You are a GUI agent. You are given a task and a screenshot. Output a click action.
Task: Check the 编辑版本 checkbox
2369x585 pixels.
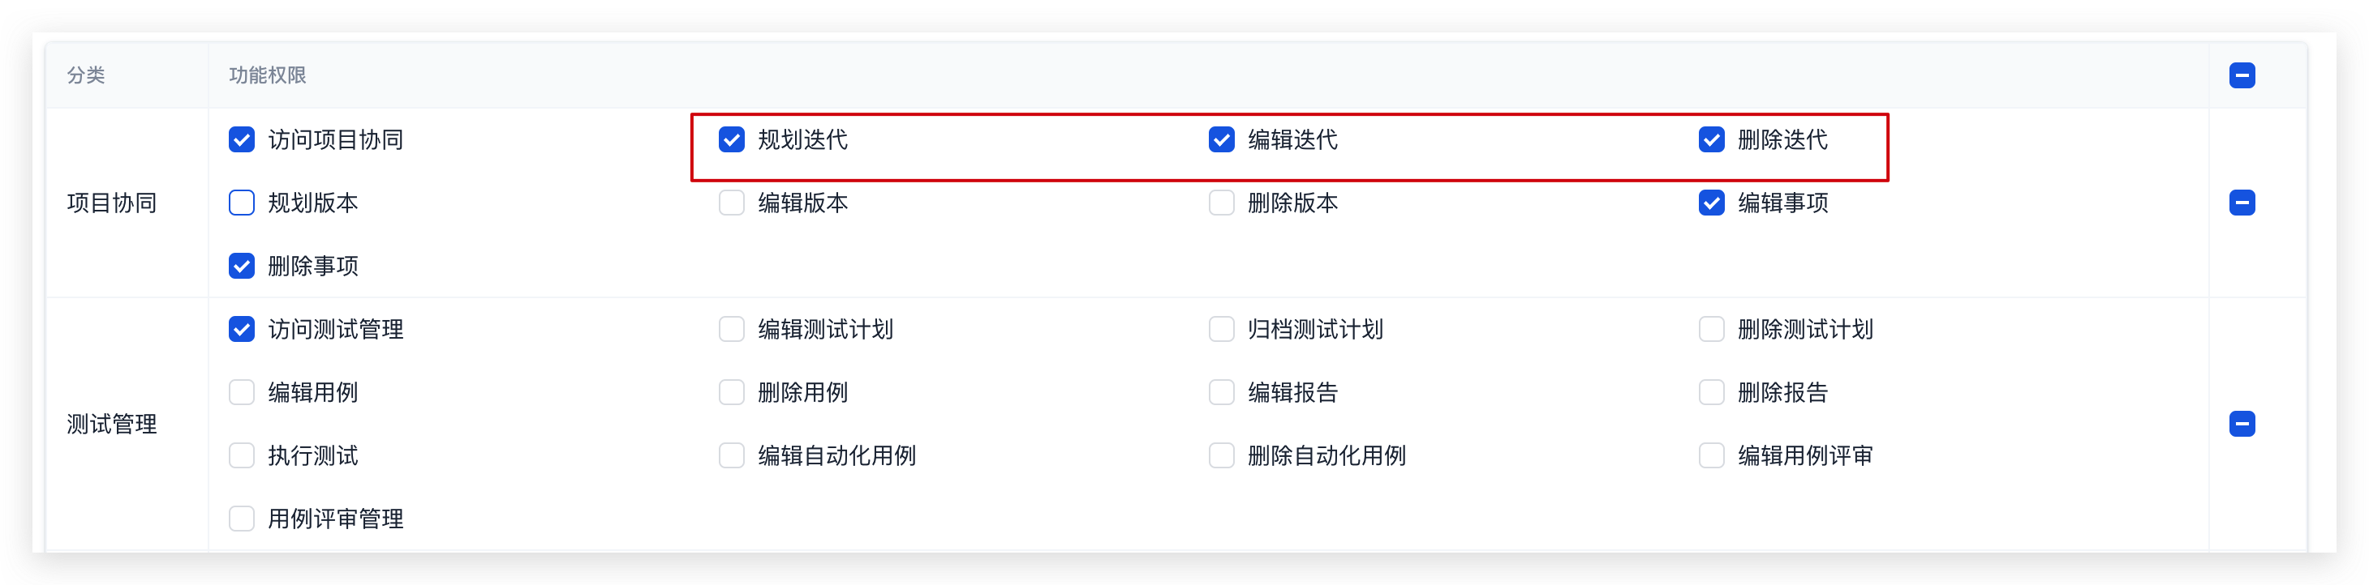click(731, 202)
